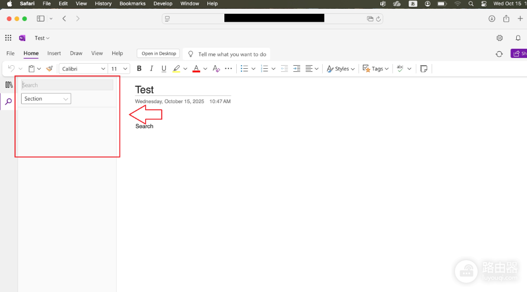Viewport: 527px width, 292px height.
Task: Switch to the Insert tab
Action: pyautogui.click(x=54, y=53)
